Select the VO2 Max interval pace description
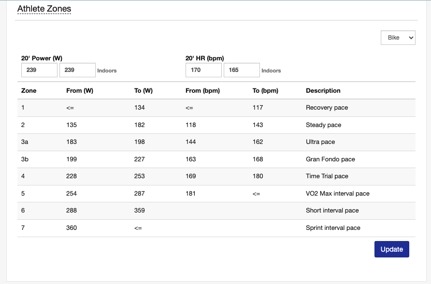This screenshot has height=284, width=431. 338,194
